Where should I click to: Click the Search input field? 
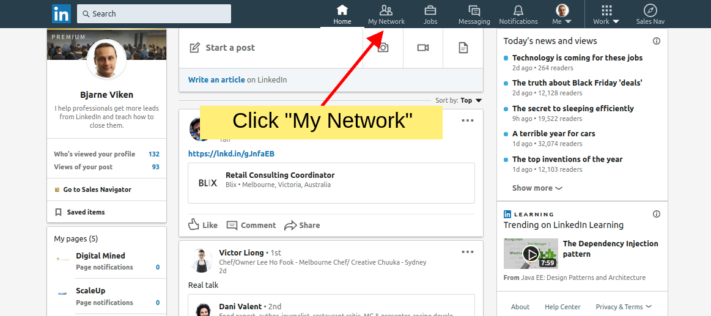[153, 13]
